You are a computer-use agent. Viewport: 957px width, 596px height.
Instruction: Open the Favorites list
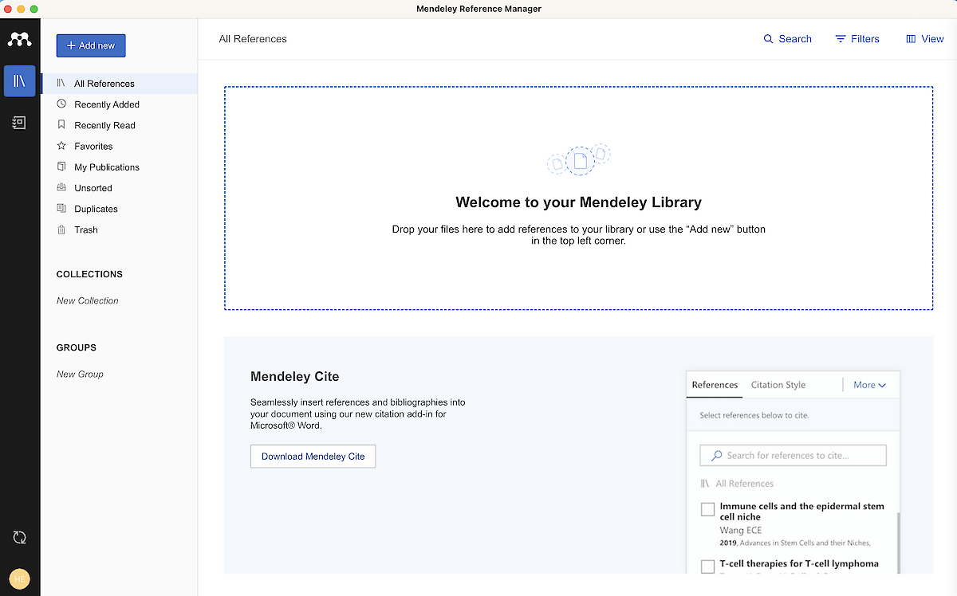[93, 147]
